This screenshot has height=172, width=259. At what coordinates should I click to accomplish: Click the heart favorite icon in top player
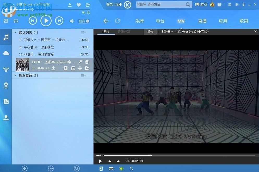point(79,5)
